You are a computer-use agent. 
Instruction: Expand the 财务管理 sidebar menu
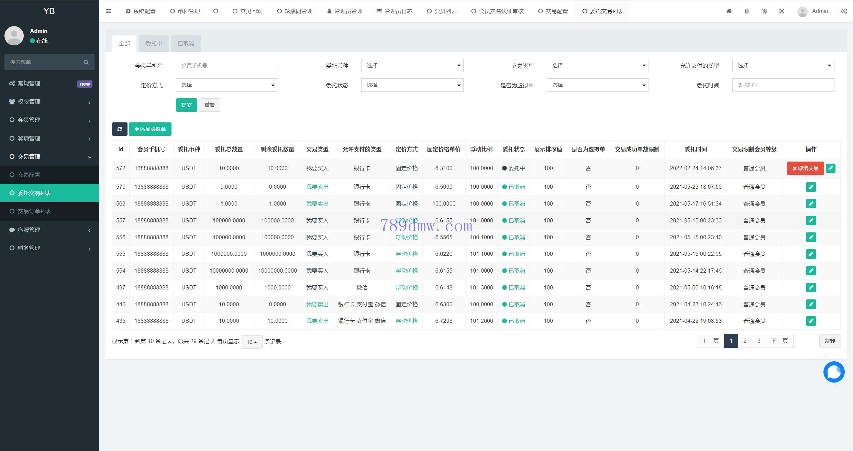click(x=49, y=248)
